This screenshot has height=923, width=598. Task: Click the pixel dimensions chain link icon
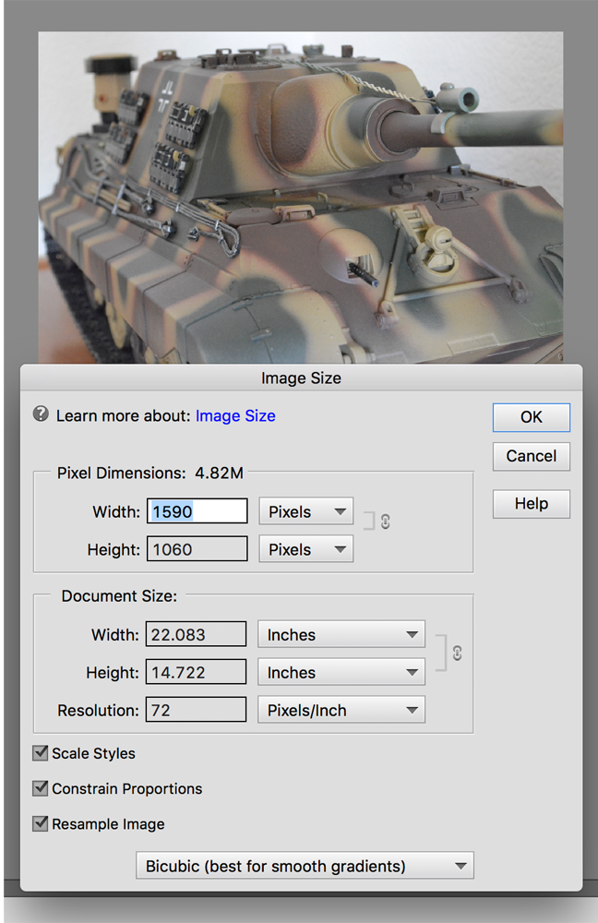(x=384, y=522)
